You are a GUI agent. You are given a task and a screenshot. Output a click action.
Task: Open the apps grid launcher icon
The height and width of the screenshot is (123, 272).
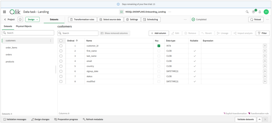point(5,12)
